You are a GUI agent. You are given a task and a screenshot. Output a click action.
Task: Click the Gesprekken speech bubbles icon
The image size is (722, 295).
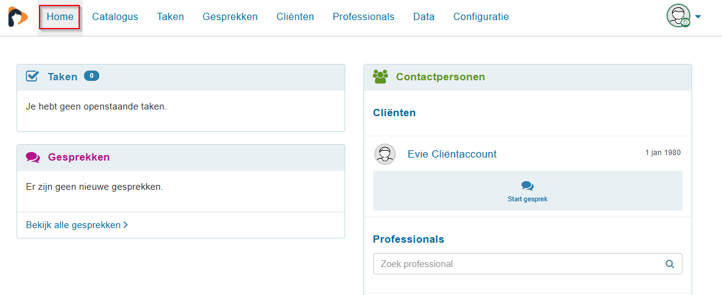33,157
